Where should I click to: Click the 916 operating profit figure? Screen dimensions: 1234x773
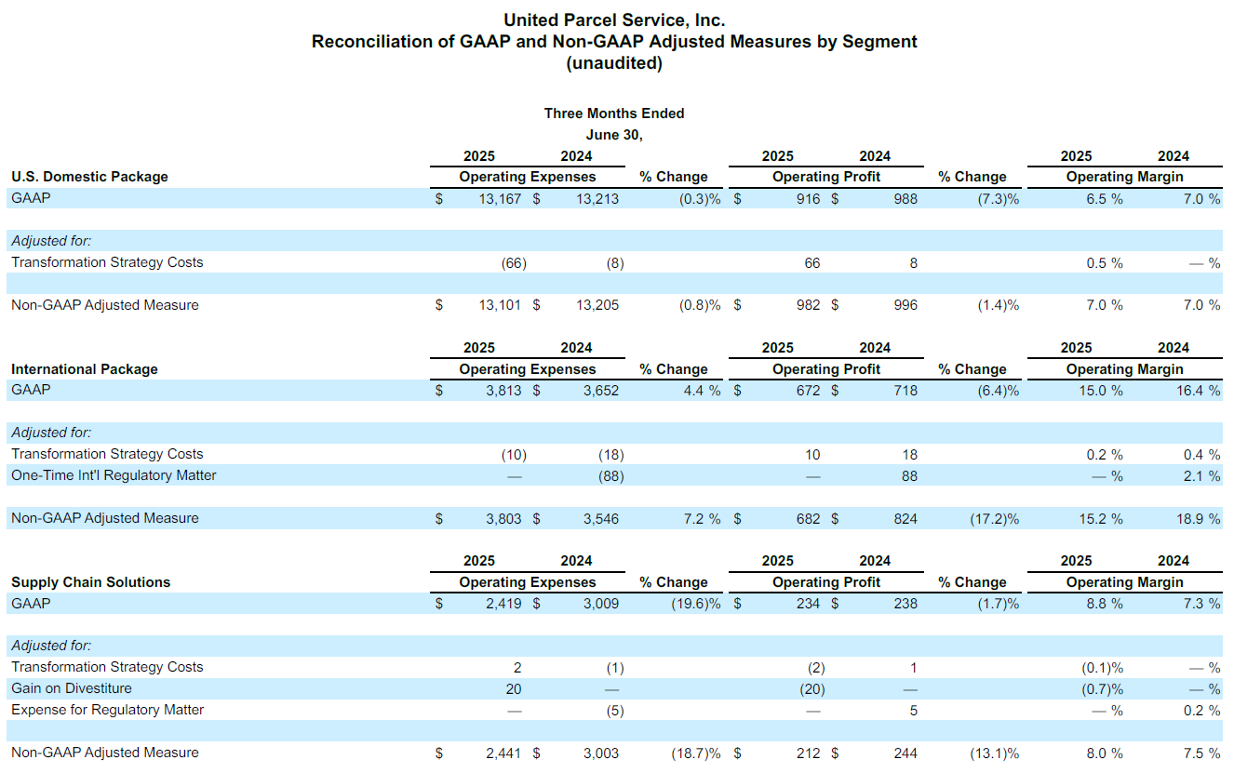[808, 198]
